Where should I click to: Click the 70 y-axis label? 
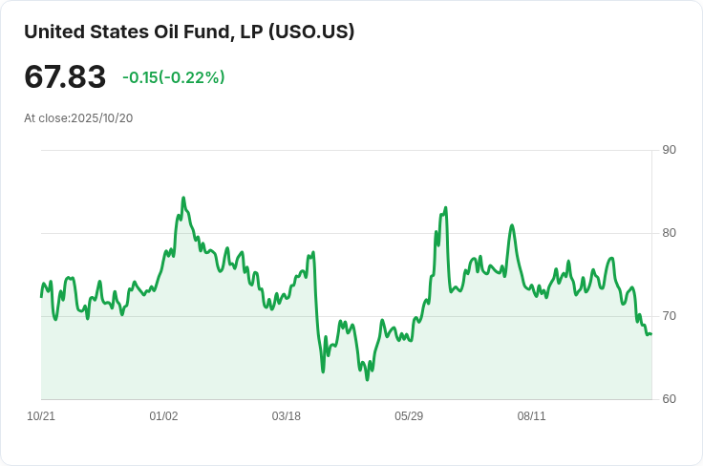pos(669,316)
